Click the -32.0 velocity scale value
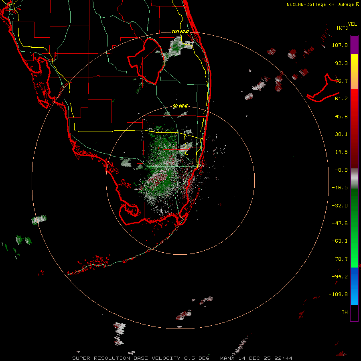The width and height of the screenshot is (361, 361). 340,206
